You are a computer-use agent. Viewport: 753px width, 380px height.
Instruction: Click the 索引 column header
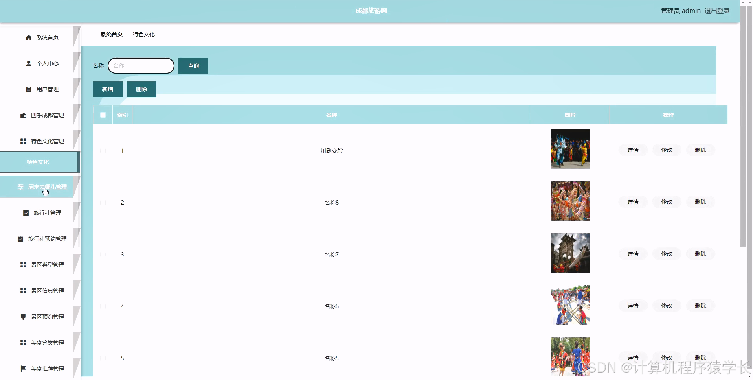pyautogui.click(x=122, y=115)
